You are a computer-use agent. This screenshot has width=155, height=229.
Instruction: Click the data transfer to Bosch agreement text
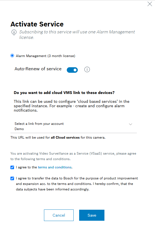(77, 184)
